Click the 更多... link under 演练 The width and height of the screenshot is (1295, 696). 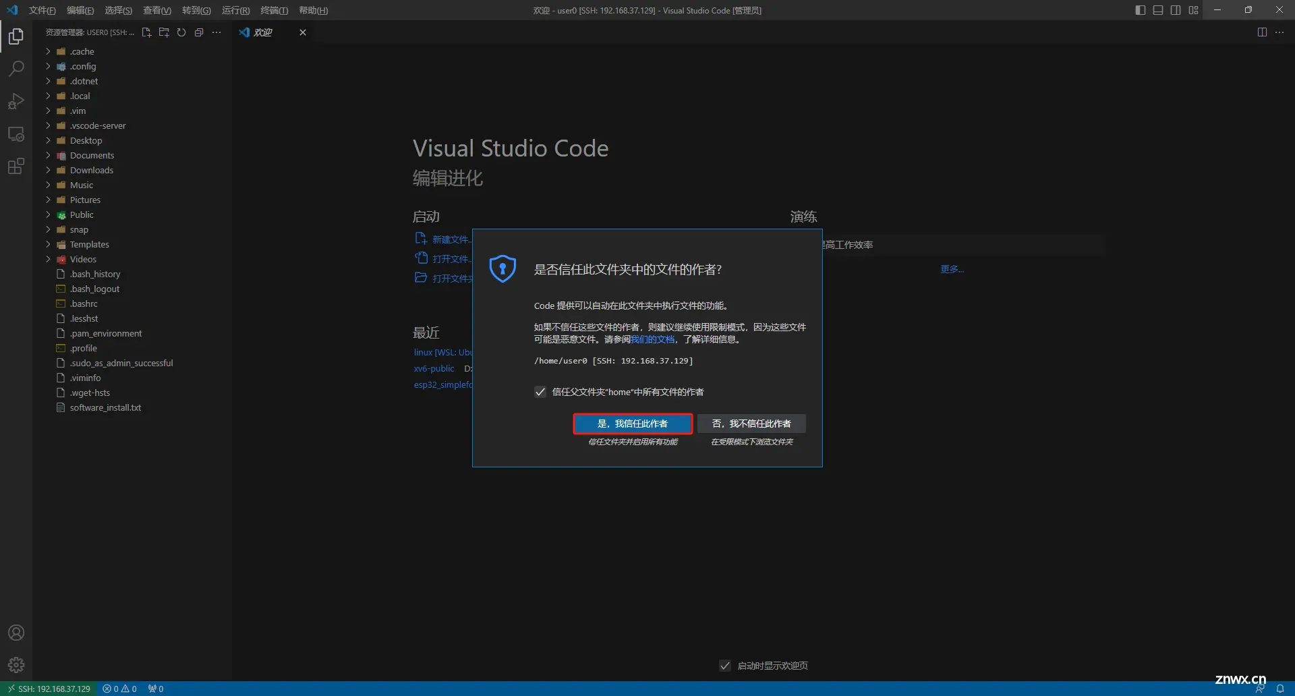[x=952, y=269]
